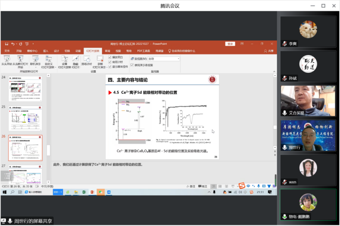The width and height of the screenshot is (340, 226).
Task: Toggle the 播放旁白 checkbox
Action: [110, 57]
